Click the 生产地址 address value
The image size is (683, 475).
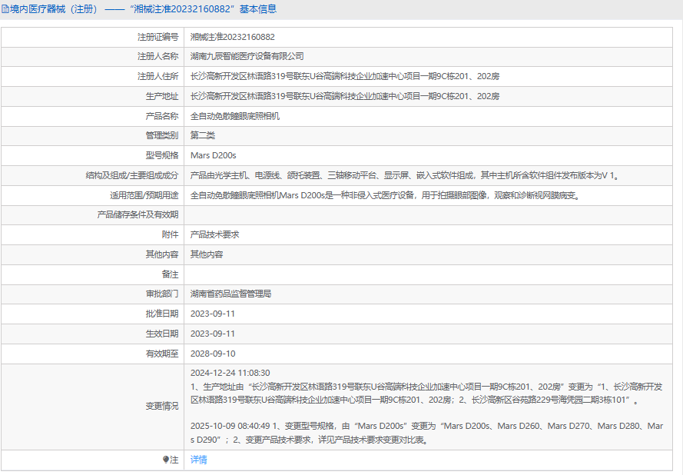tap(344, 96)
